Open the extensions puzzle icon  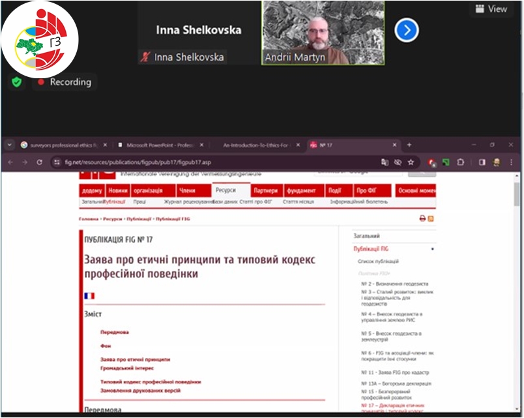(461, 162)
